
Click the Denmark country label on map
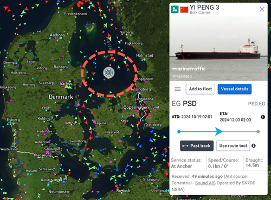61,97
